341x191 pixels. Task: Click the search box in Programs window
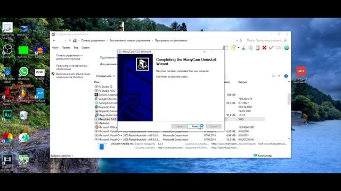pyautogui.click(x=266, y=40)
